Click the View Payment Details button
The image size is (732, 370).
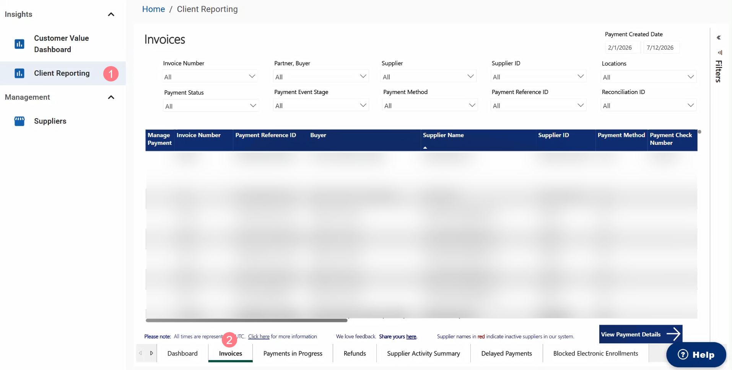(x=641, y=334)
